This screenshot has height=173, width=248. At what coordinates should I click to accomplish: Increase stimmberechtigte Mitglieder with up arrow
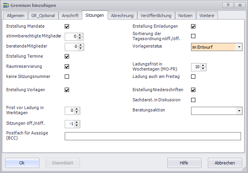pyautogui.click(x=80, y=35)
